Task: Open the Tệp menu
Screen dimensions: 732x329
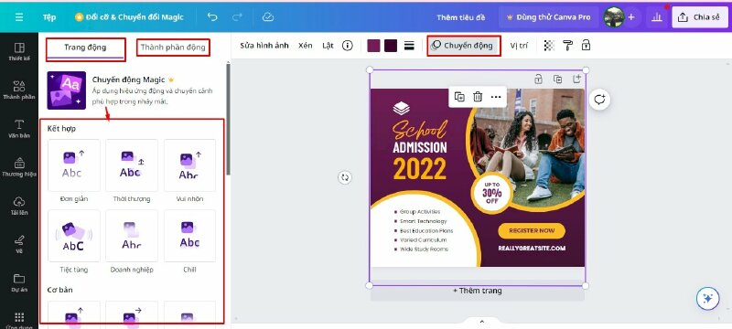Action: coord(49,17)
